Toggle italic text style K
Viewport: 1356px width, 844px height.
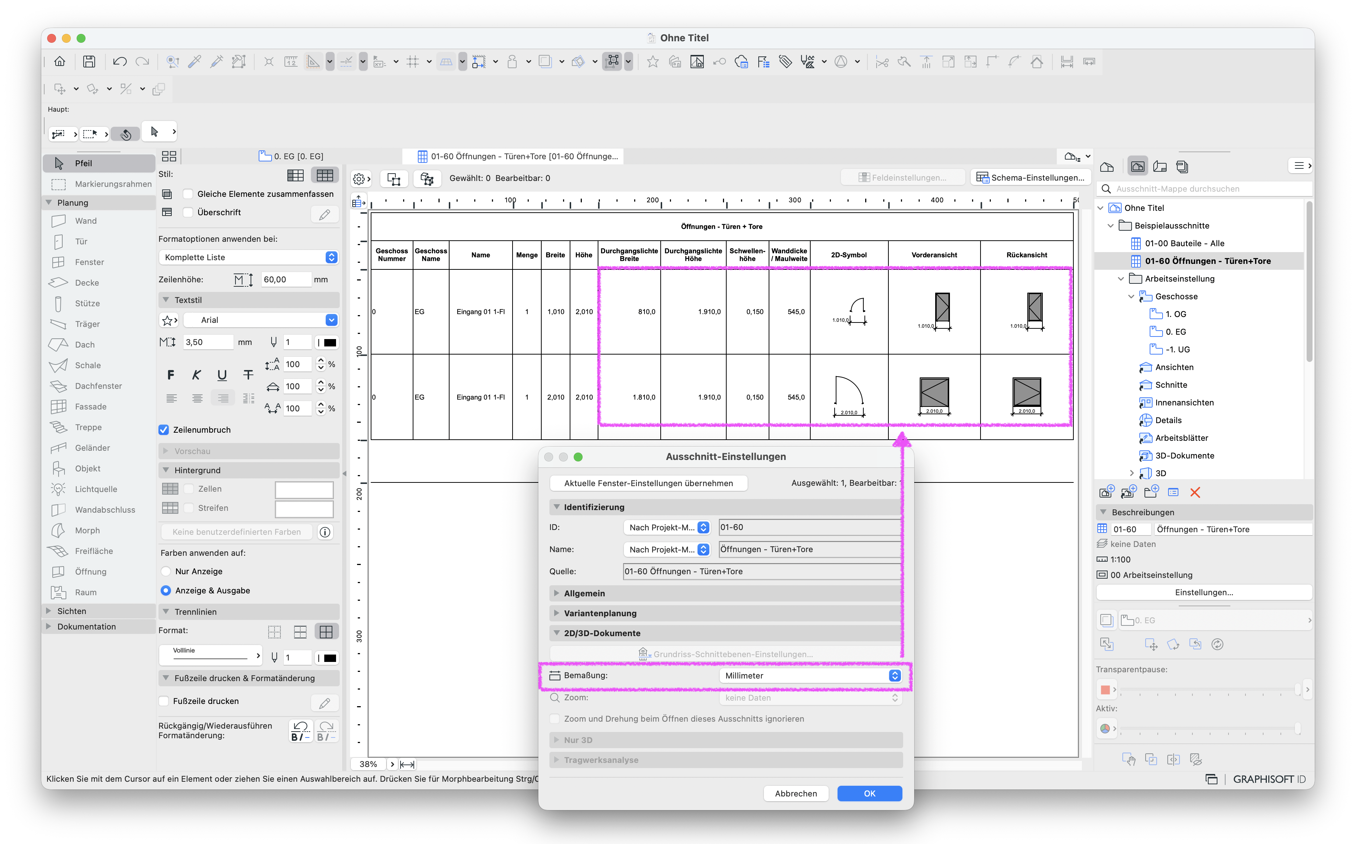[196, 375]
